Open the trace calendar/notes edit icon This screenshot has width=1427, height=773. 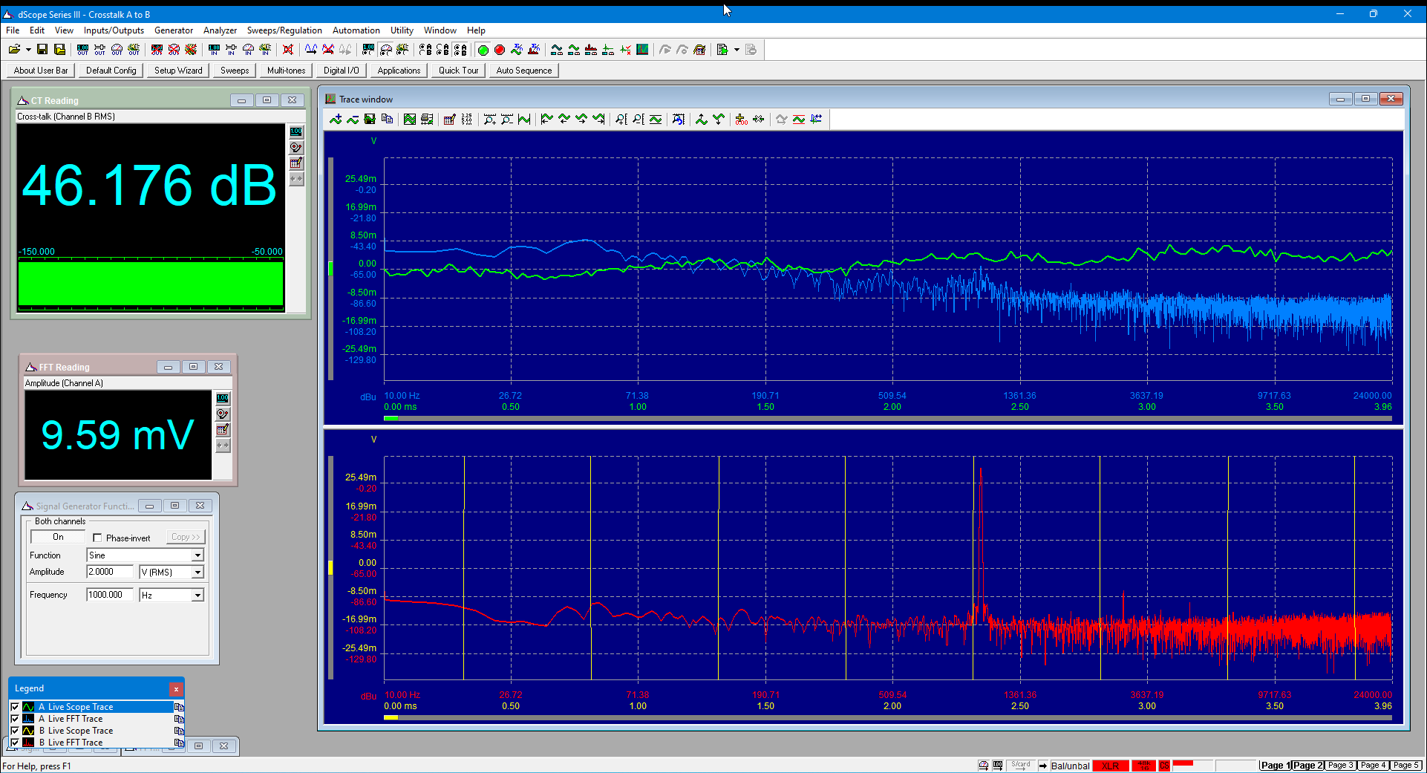(449, 120)
